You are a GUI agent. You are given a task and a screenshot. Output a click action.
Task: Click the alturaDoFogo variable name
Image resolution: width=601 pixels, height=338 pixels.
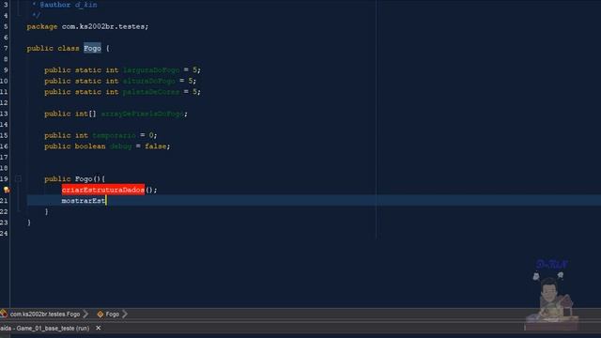(x=148, y=81)
